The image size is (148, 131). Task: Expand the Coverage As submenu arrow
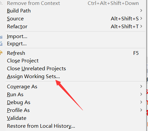[x=141, y=86]
